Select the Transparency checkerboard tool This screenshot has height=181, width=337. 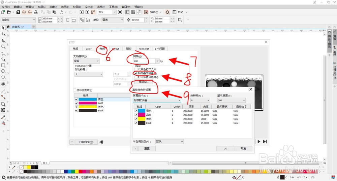pos(3,110)
